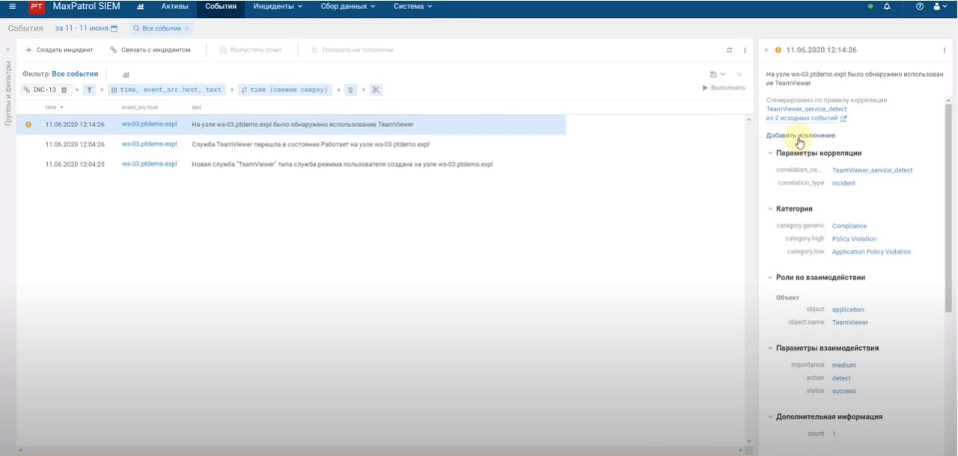Open external link icon near исходных событий
This screenshot has width=958, height=456.
[843, 118]
